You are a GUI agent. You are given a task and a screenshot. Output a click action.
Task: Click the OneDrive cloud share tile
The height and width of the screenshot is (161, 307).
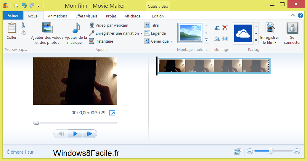[243, 33]
